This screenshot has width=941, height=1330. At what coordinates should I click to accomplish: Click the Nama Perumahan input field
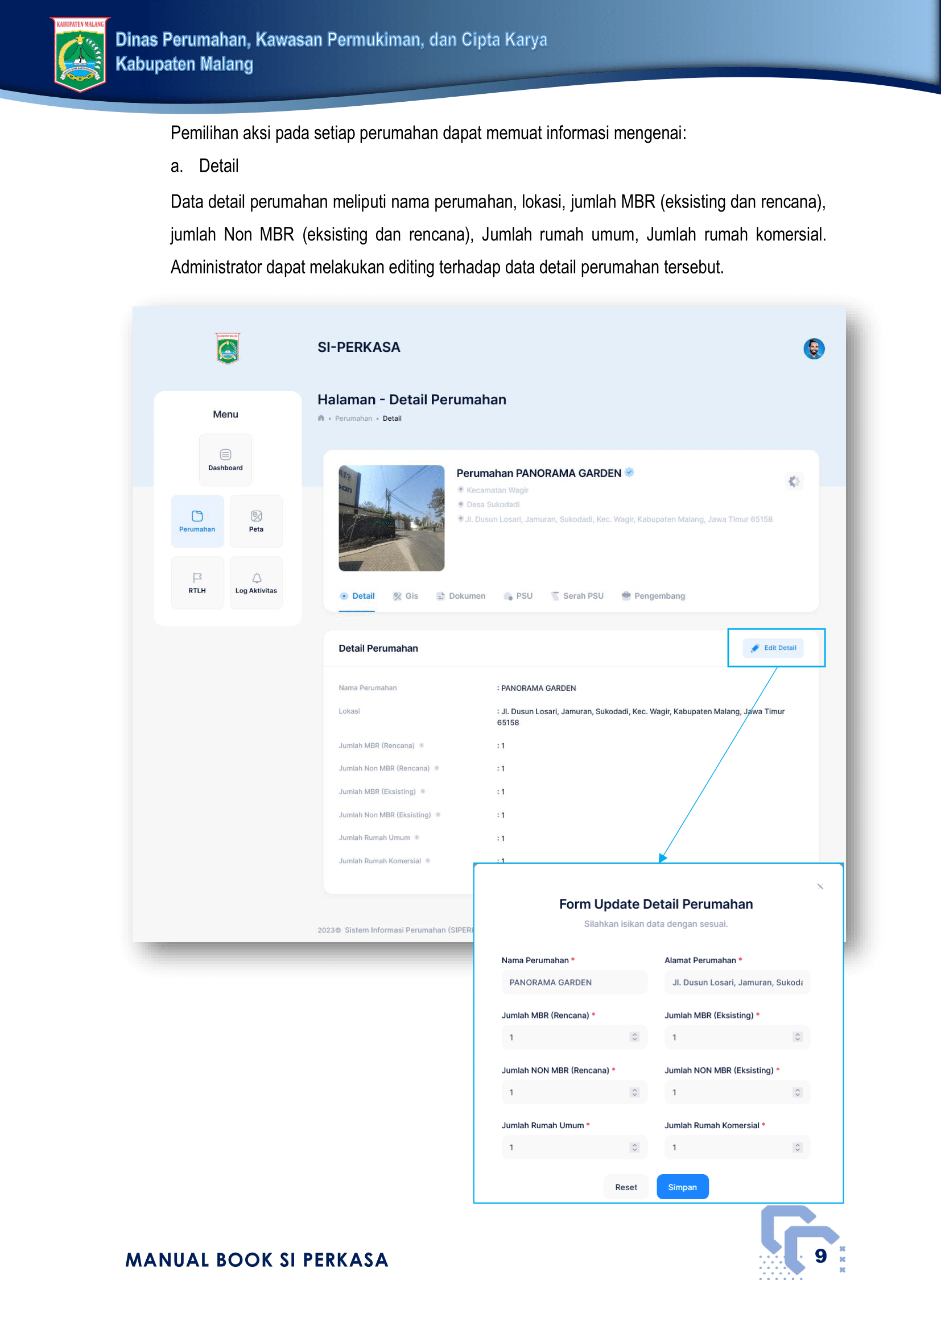click(x=573, y=983)
